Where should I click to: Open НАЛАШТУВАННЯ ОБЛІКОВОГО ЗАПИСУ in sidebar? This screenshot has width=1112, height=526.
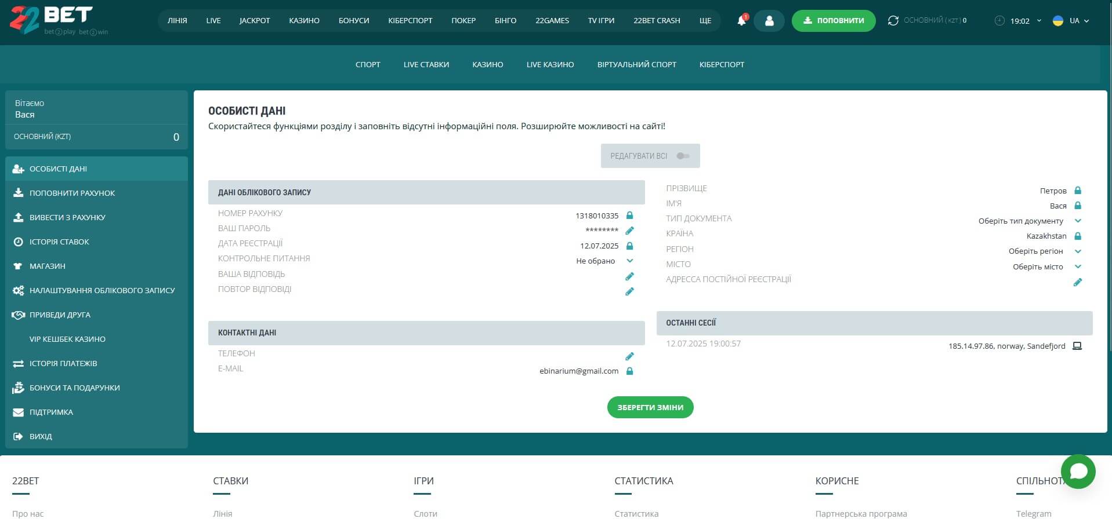[96, 290]
